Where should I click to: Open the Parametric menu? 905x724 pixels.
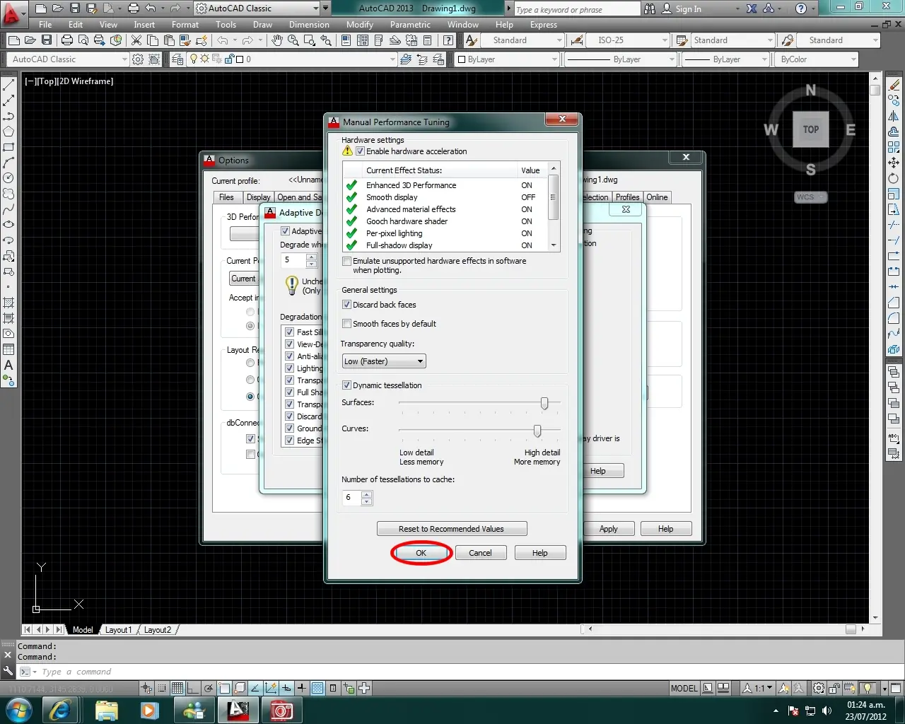410,25
